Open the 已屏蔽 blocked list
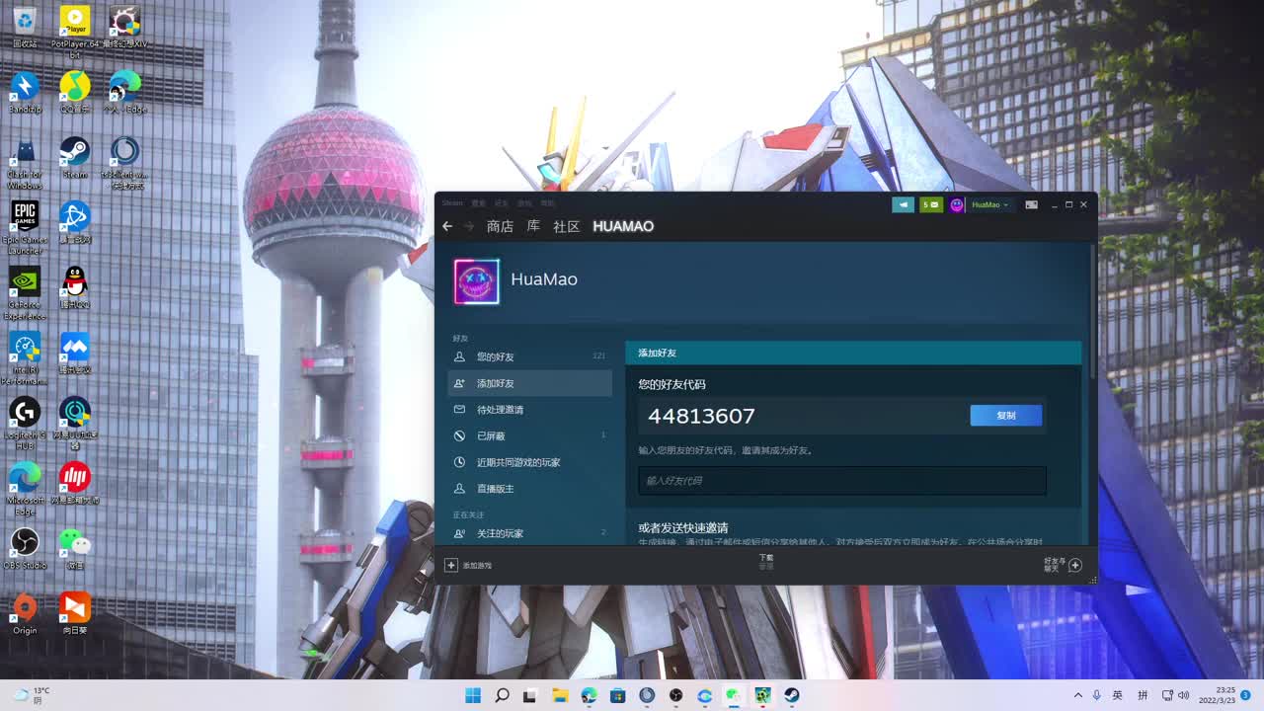The image size is (1264, 711). click(491, 435)
